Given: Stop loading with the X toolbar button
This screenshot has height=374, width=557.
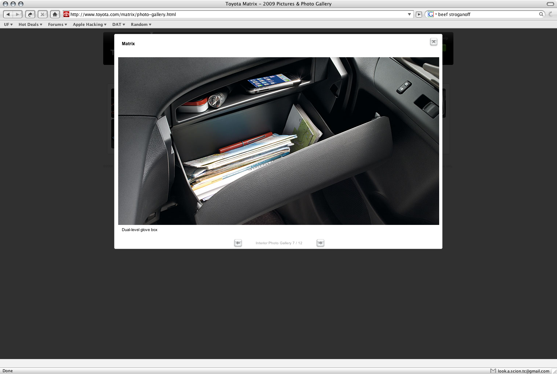Looking at the screenshot, I should [43, 14].
